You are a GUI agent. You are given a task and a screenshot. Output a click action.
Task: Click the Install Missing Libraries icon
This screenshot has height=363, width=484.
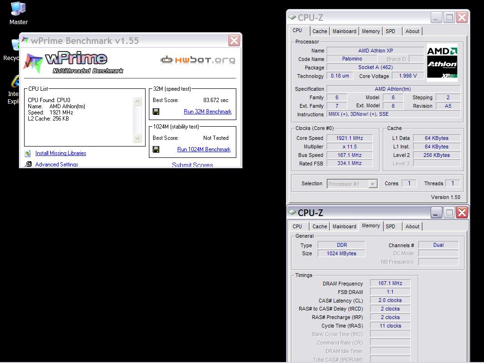click(x=28, y=153)
